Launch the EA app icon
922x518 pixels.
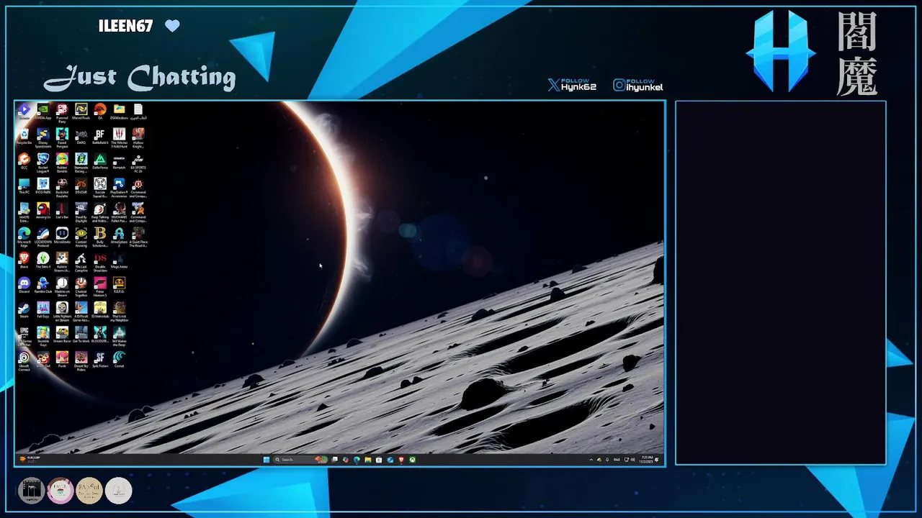click(100, 112)
